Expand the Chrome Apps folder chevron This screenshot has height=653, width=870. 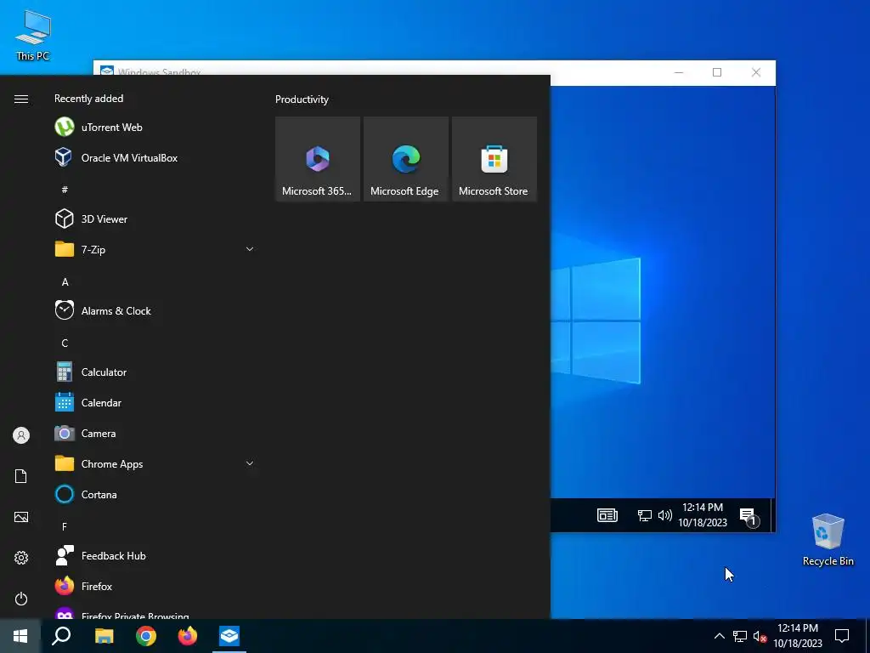click(x=250, y=463)
